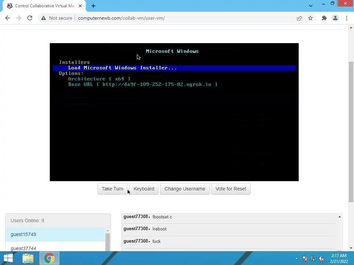Click the address bar URL computernewb.com
354x265 pixels.
[121, 18]
